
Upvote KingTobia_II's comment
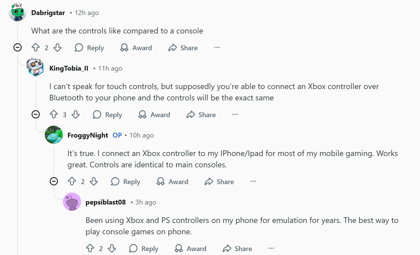(x=54, y=114)
